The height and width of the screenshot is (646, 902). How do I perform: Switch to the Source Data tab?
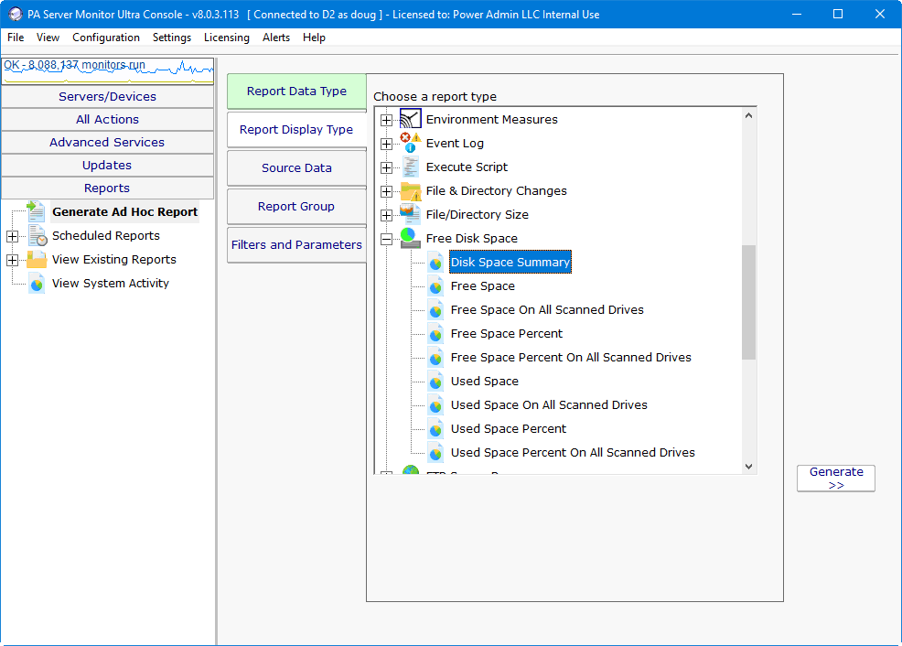coord(296,168)
